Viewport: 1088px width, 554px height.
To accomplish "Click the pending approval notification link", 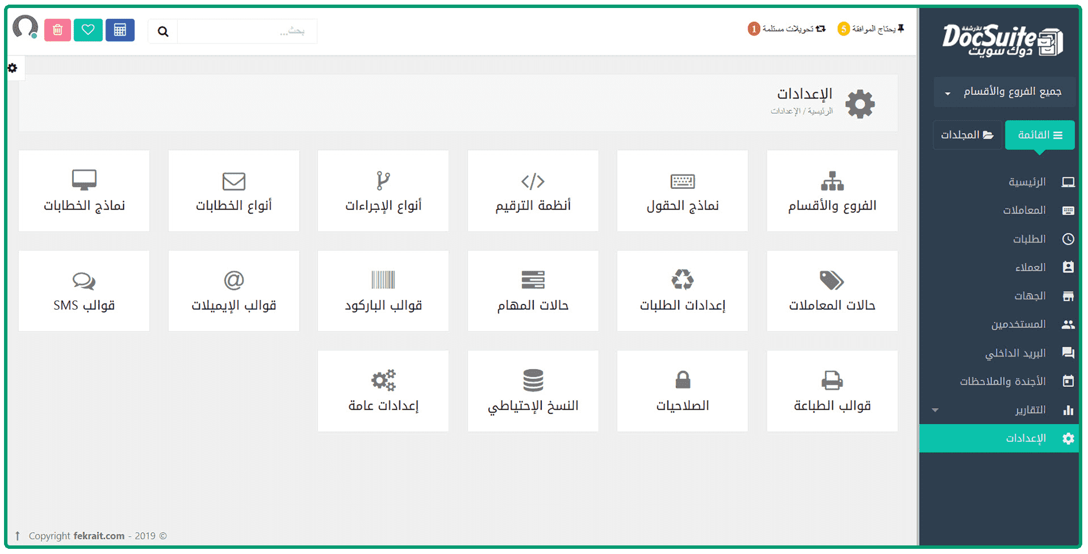I will pos(871,29).
